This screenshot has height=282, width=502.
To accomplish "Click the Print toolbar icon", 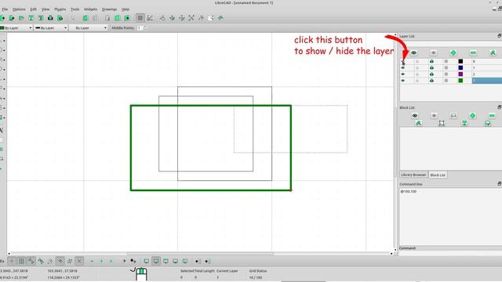I will 50,18.
